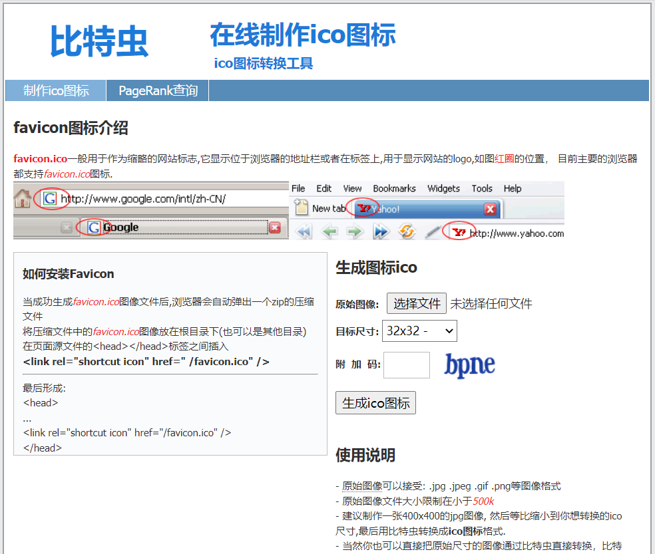Click the green forward arrow icon
This screenshot has width=655, height=554.
pyautogui.click(x=355, y=231)
